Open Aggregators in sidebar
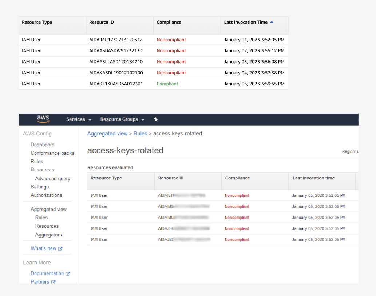 48,235
